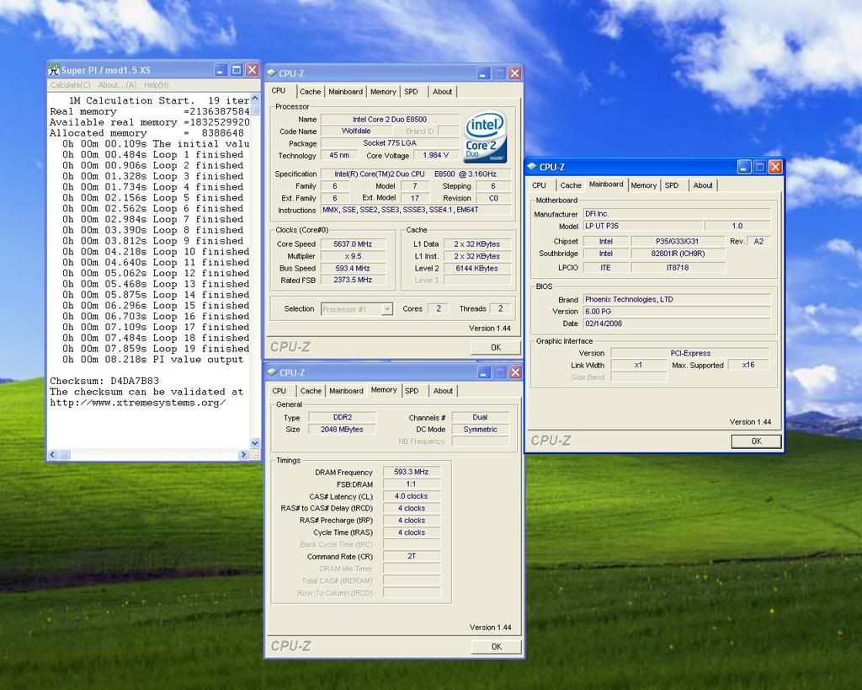Switch to Mainboard tab in top CPU-Z window

tap(345, 92)
